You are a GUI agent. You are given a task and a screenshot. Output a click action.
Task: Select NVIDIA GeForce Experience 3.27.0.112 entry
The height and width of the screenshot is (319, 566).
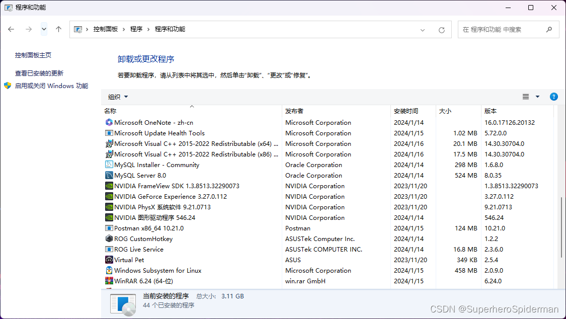(x=171, y=196)
